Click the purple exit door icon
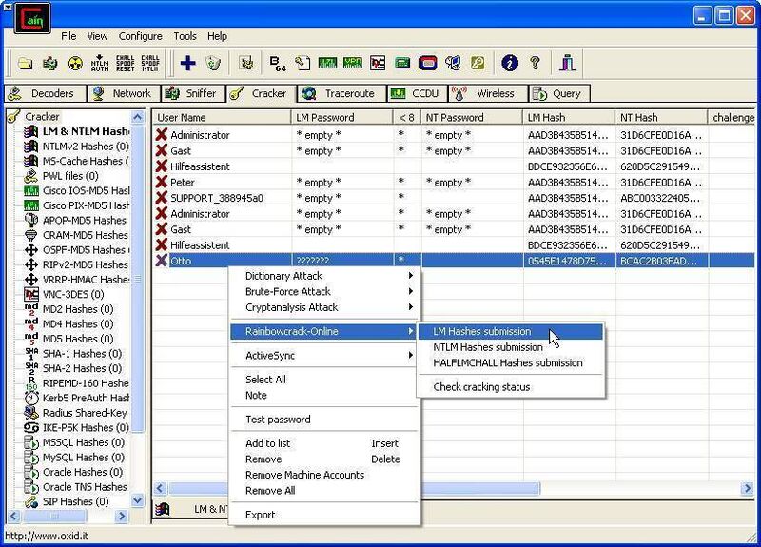The height and width of the screenshot is (547, 761). tap(567, 63)
